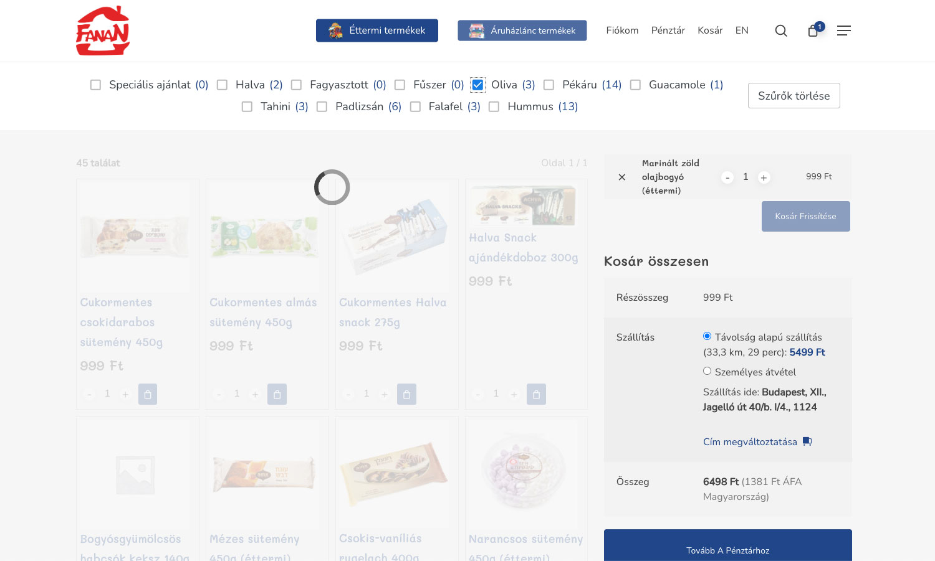Click the Fanan logo
The image size is (935, 561).
103,31
